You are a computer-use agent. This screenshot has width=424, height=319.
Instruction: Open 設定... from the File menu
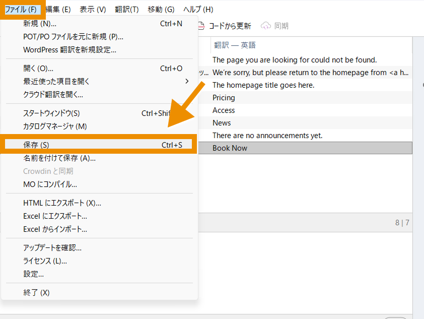pyautogui.click(x=33, y=274)
